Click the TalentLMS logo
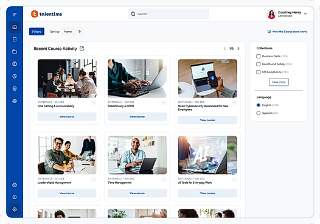This screenshot has width=320, height=224. [46, 14]
